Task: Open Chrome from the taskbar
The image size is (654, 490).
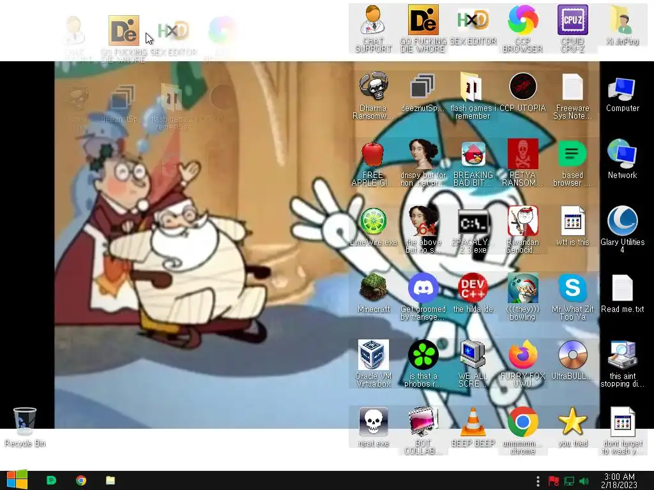Action: point(81,480)
